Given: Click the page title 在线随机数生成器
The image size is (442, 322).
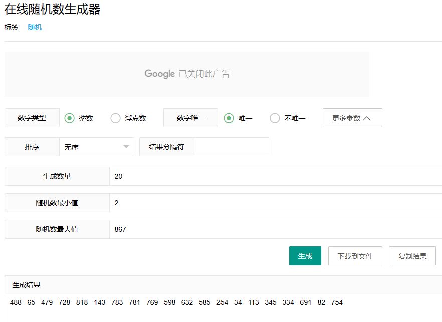Looking at the screenshot, I should 53,9.
